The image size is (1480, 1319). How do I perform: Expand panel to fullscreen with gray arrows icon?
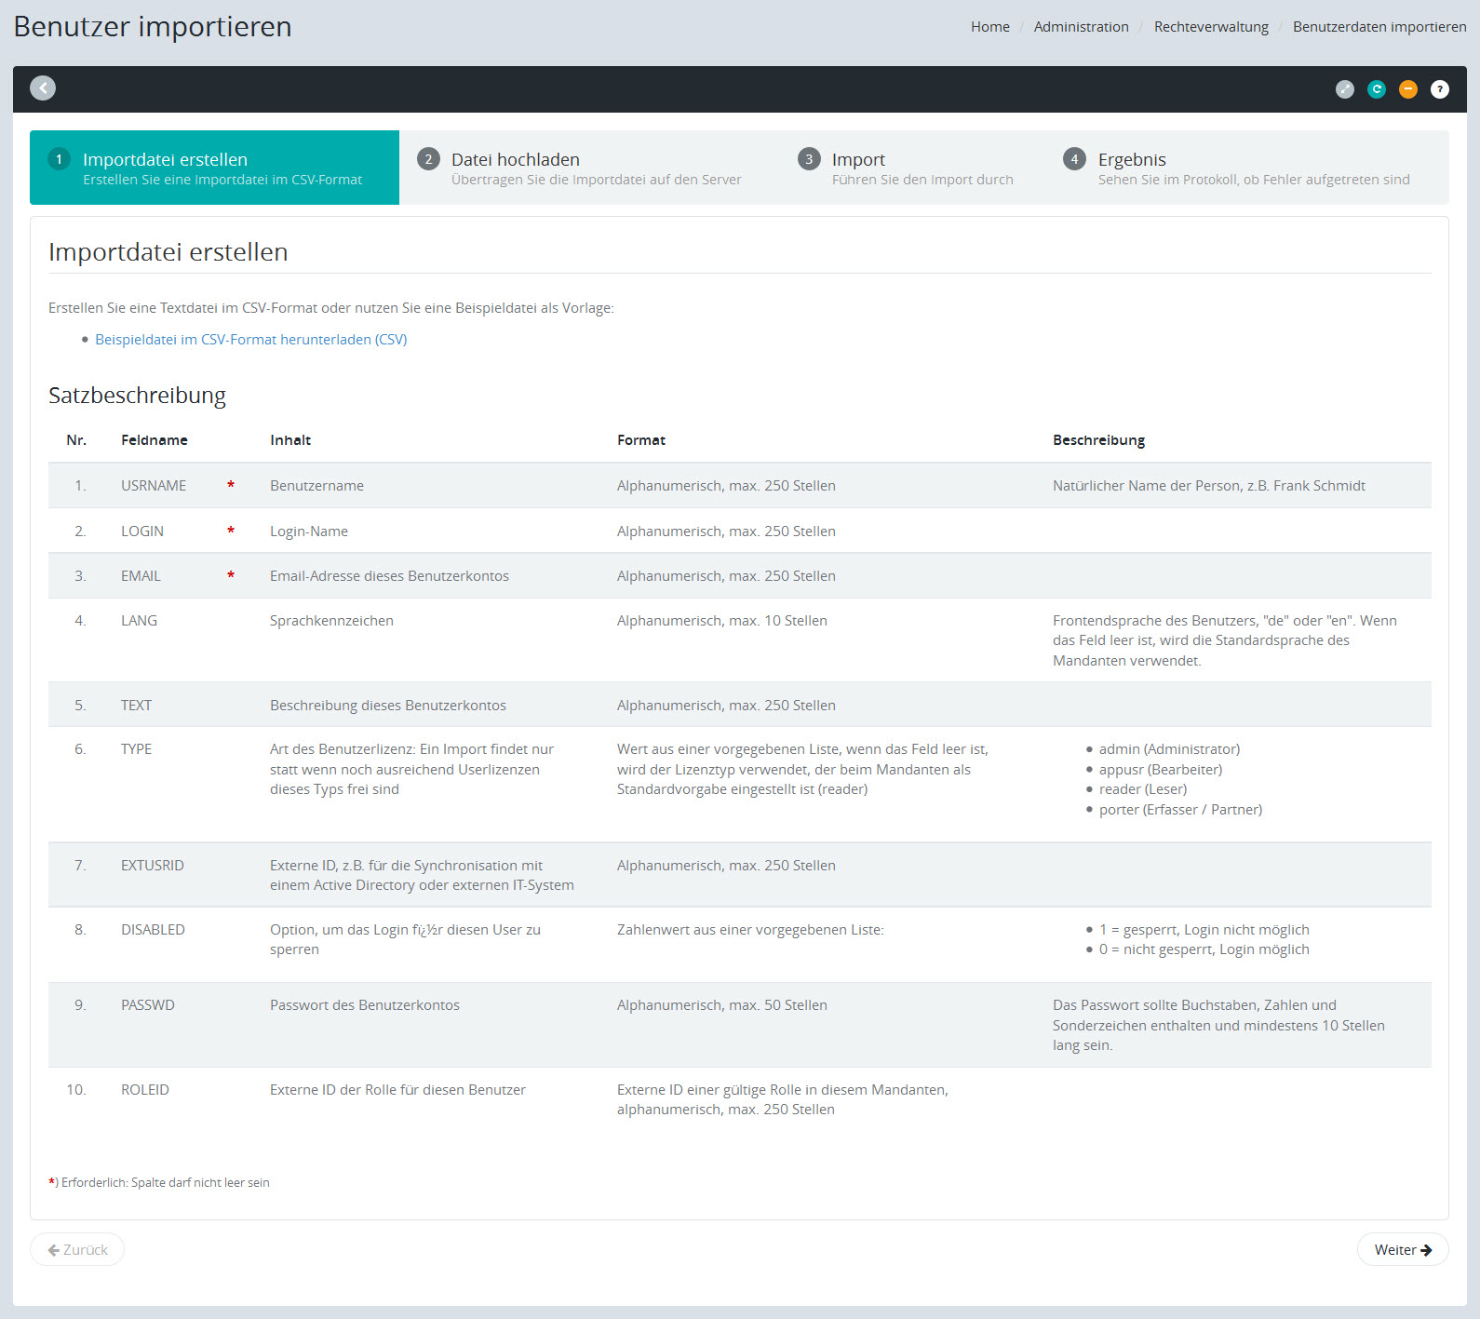[x=1344, y=89]
